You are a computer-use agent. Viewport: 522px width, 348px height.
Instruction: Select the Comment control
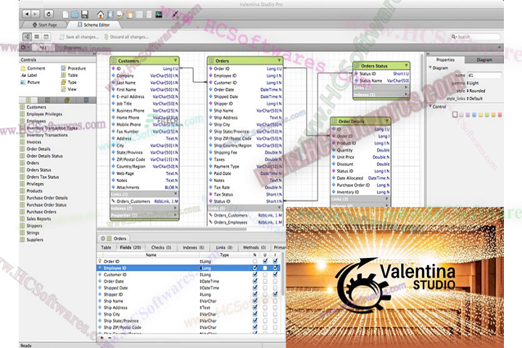click(x=33, y=68)
